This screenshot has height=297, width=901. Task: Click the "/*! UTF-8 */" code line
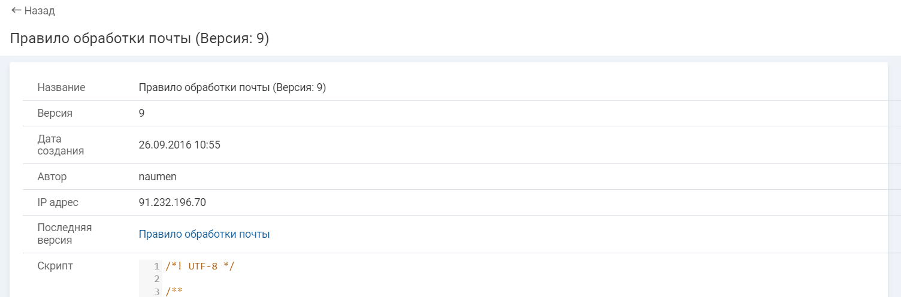[x=200, y=266]
